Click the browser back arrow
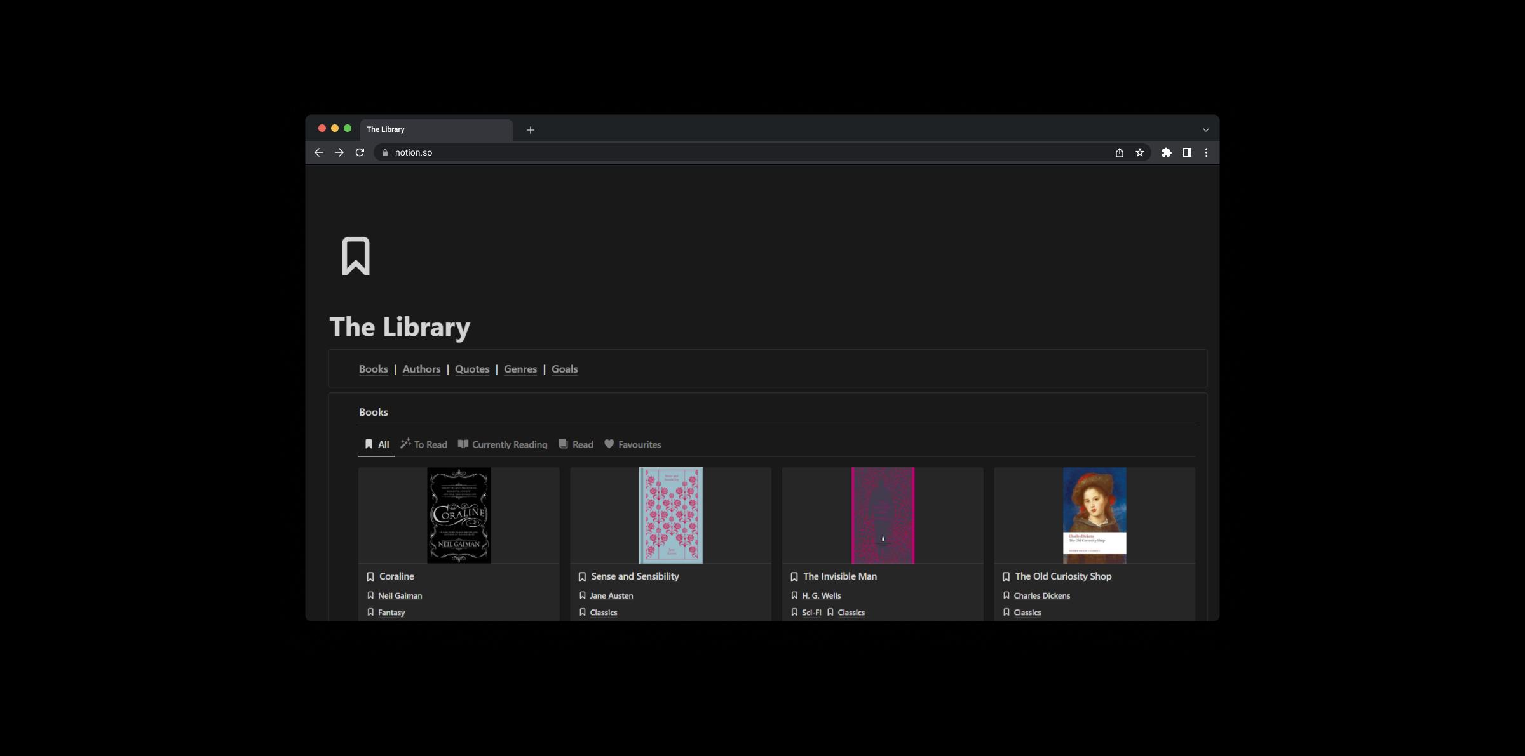1525x756 pixels. tap(319, 152)
